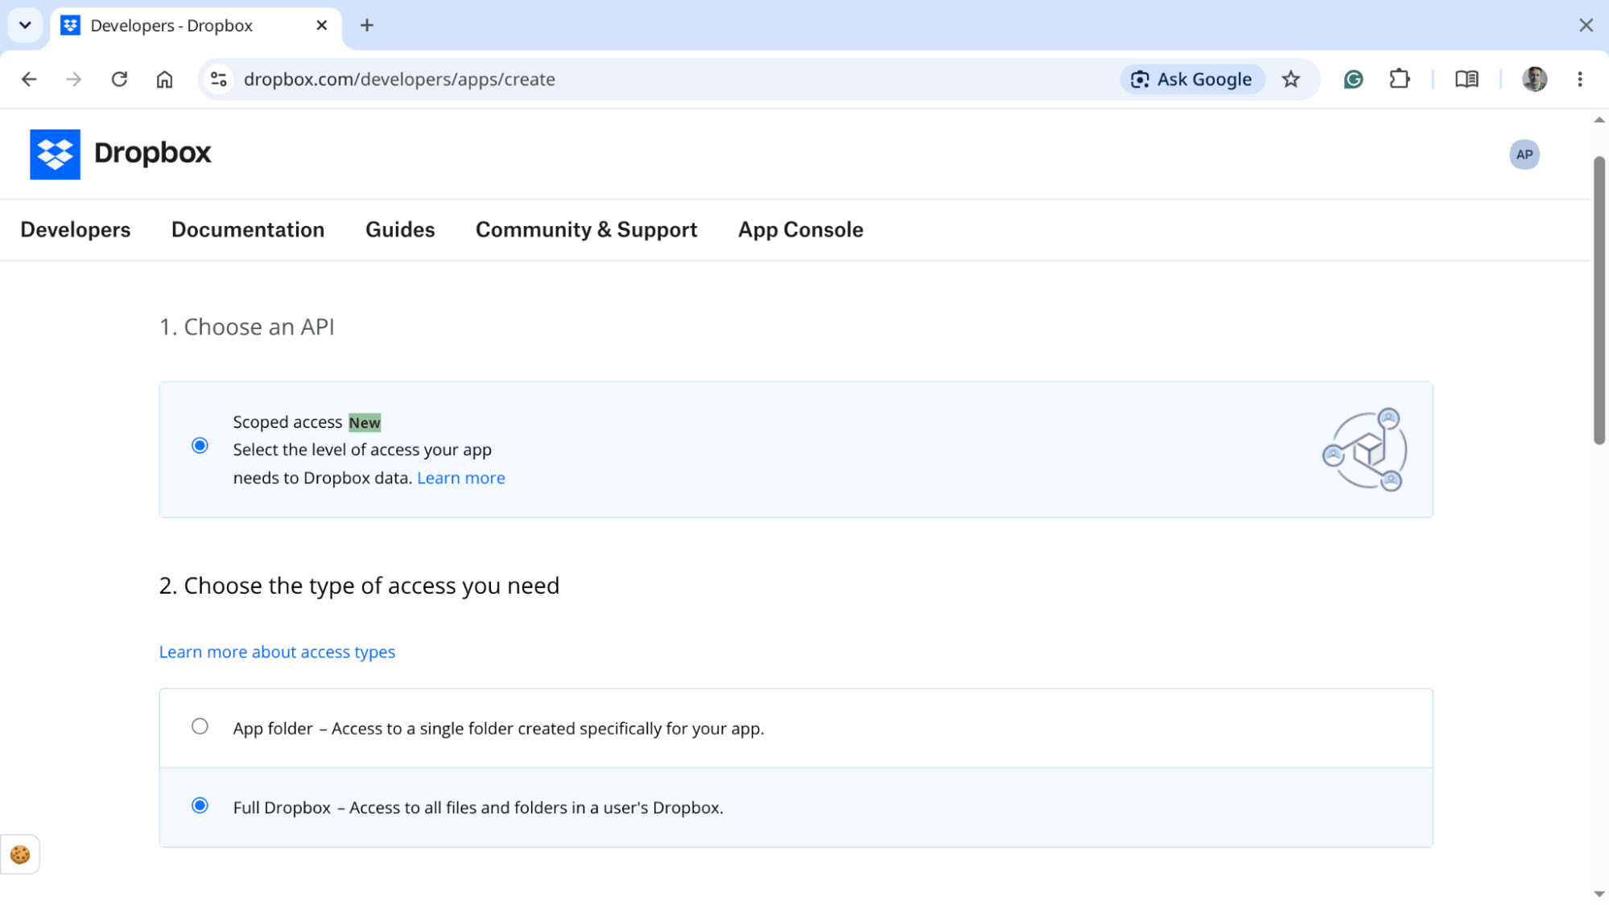The width and height of the screenshot is (1609, 905).
Task: Click the scrollbar down arrow
Action: pyautogui.click(x=1599, y=894)
